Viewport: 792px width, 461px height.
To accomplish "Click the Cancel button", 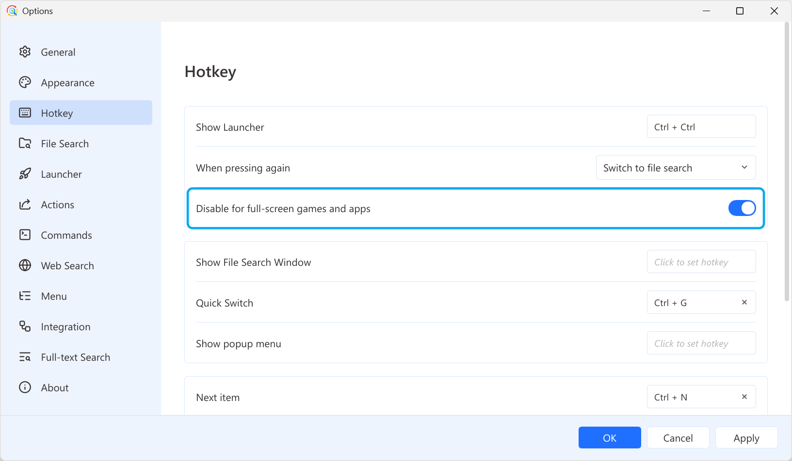I will [x=678, y=438].
